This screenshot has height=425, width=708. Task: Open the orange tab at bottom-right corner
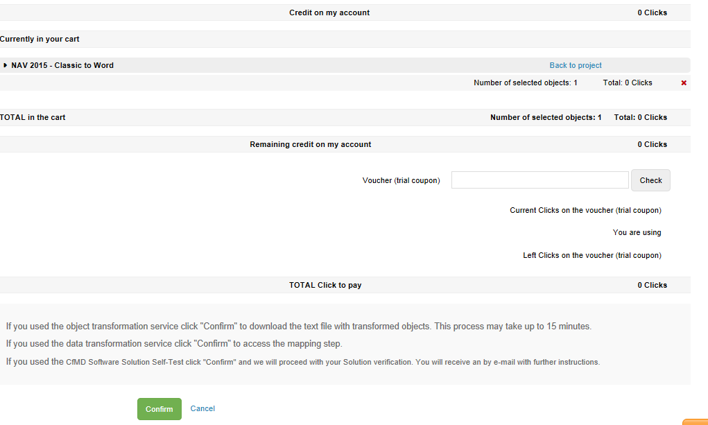(x=695, y=422)
